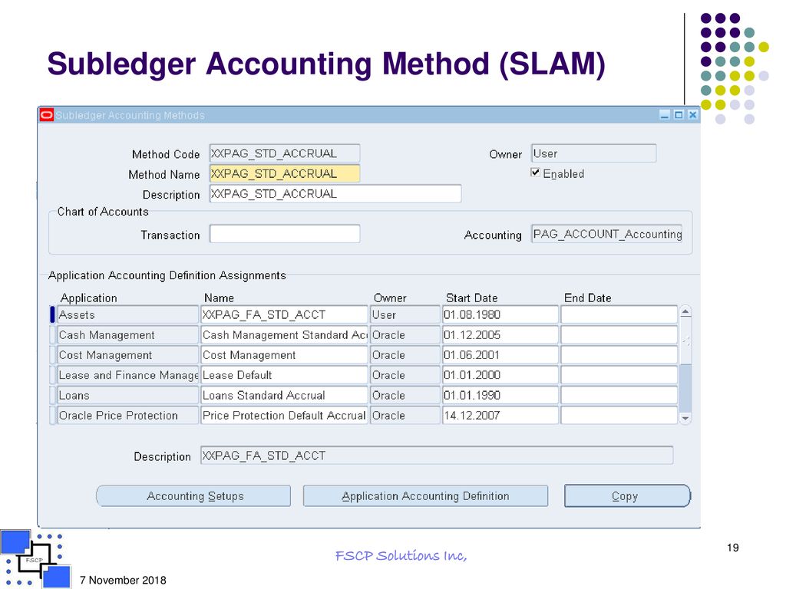
Task: Click start date 14.12.2007
Action: pos(500,415)
